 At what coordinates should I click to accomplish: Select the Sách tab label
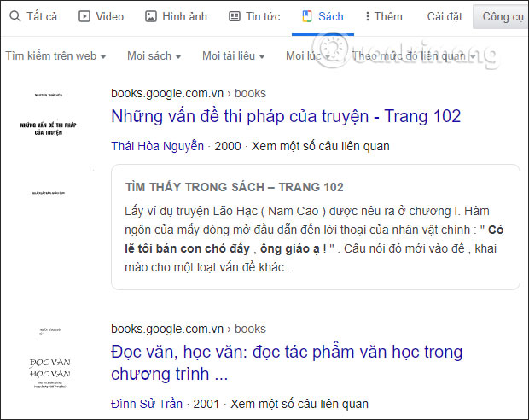point(331,16)
